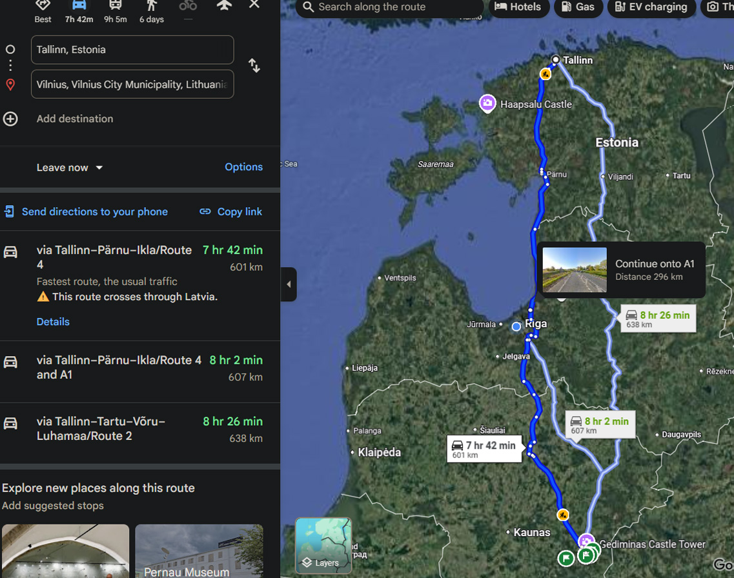Open the Leave now dropdown
Image resolution: width=734 pixels, height=578 pixels.
pyautogui.click(x=70, y=168)
